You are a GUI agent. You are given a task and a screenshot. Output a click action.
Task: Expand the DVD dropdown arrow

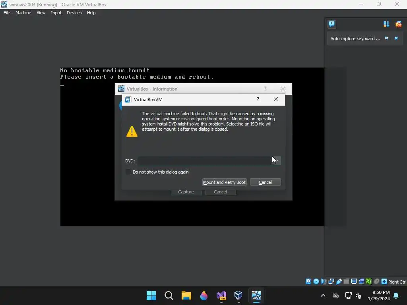pos(277,161)
